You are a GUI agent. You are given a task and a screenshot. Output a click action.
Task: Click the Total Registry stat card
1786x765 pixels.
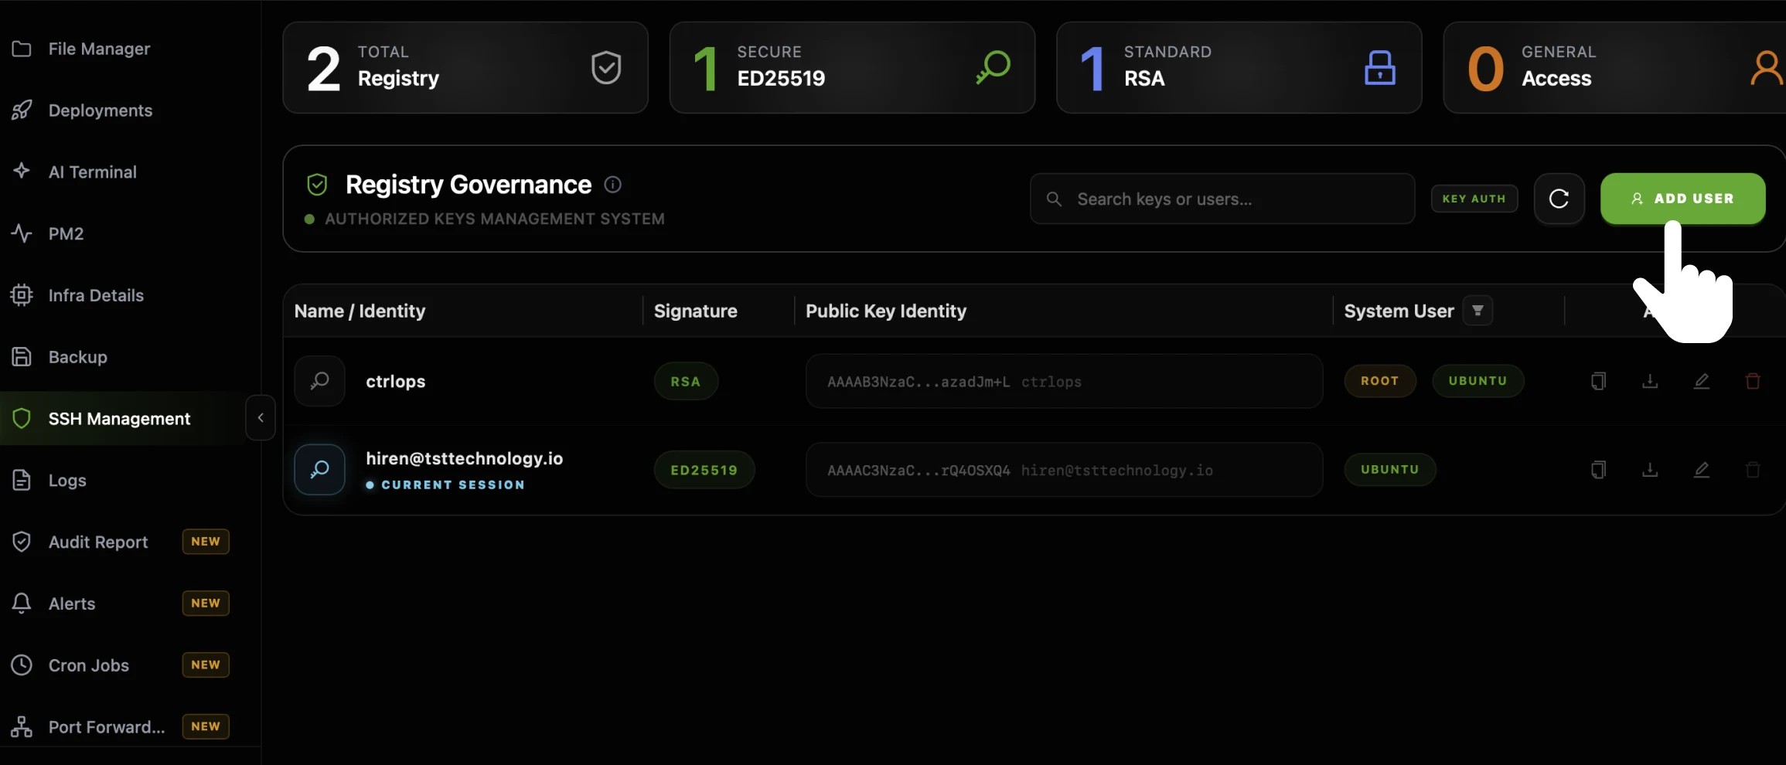tap(465, 68)
